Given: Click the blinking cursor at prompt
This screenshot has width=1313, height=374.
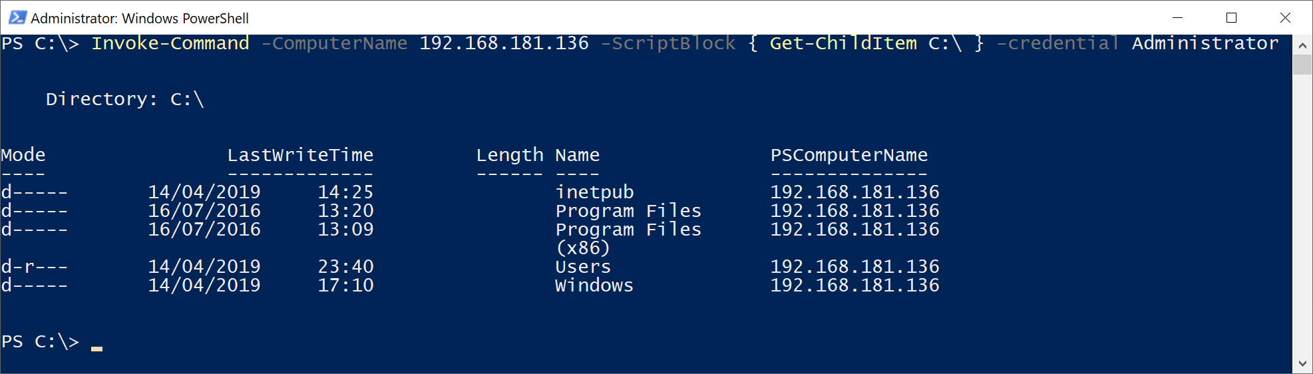Looking at the screenshot, I should click(97, 348).
